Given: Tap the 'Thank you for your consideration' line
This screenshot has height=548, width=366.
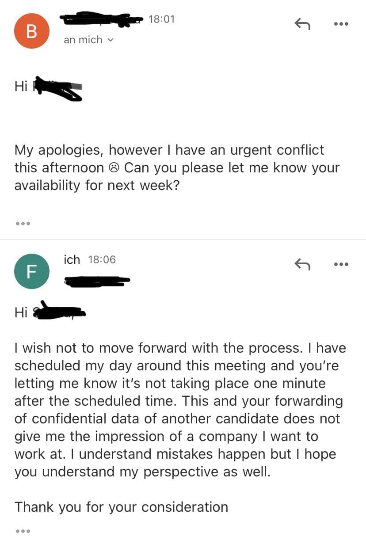Looking at the screenshot, I should pyautogui.click(x=121, y=507).
